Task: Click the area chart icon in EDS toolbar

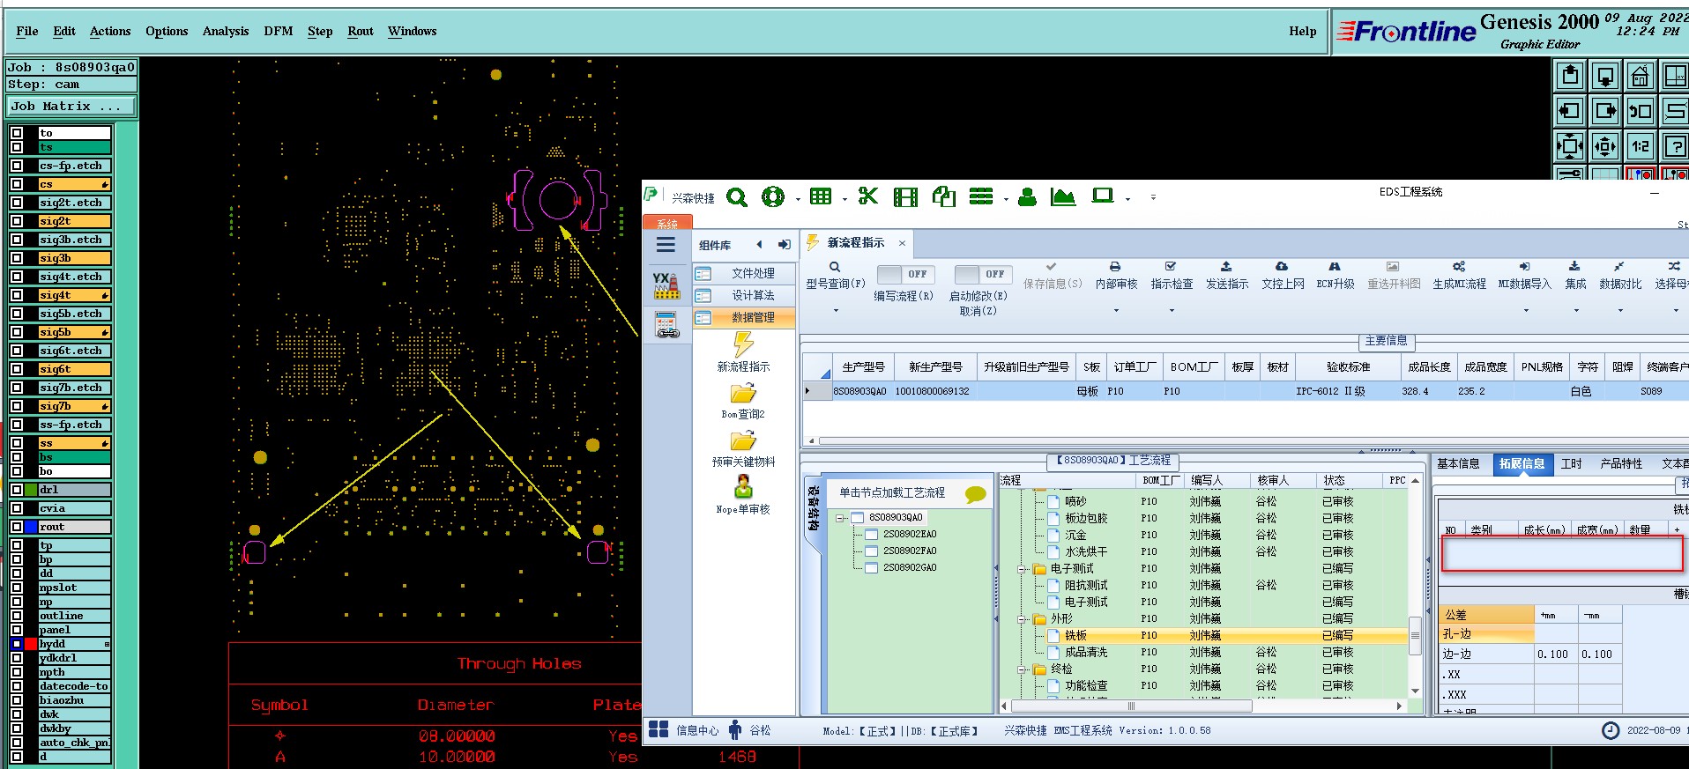Action: click(1063, 197)
